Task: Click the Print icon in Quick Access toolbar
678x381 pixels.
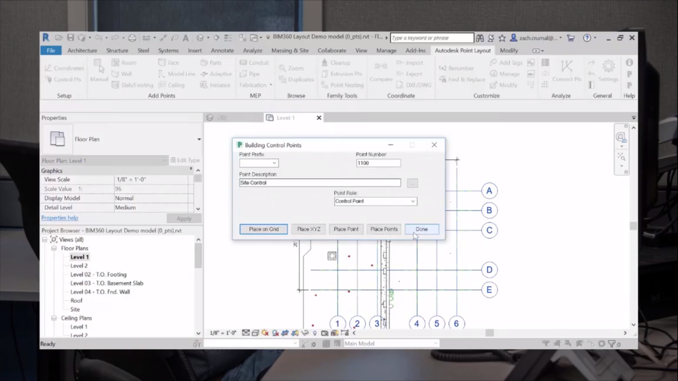Action: pyautogui.click(x=132, y=38)
